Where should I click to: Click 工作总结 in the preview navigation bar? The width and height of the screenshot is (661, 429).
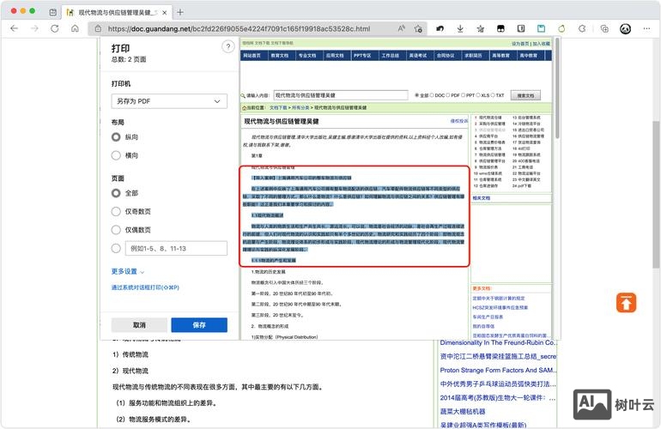click(x=390, y=56)
